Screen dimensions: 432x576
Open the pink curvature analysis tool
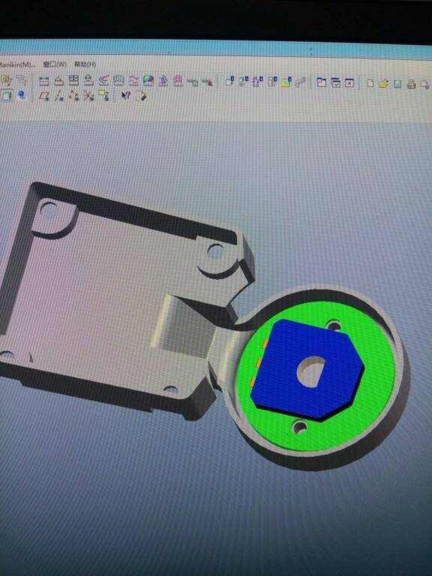click(103, 80)
